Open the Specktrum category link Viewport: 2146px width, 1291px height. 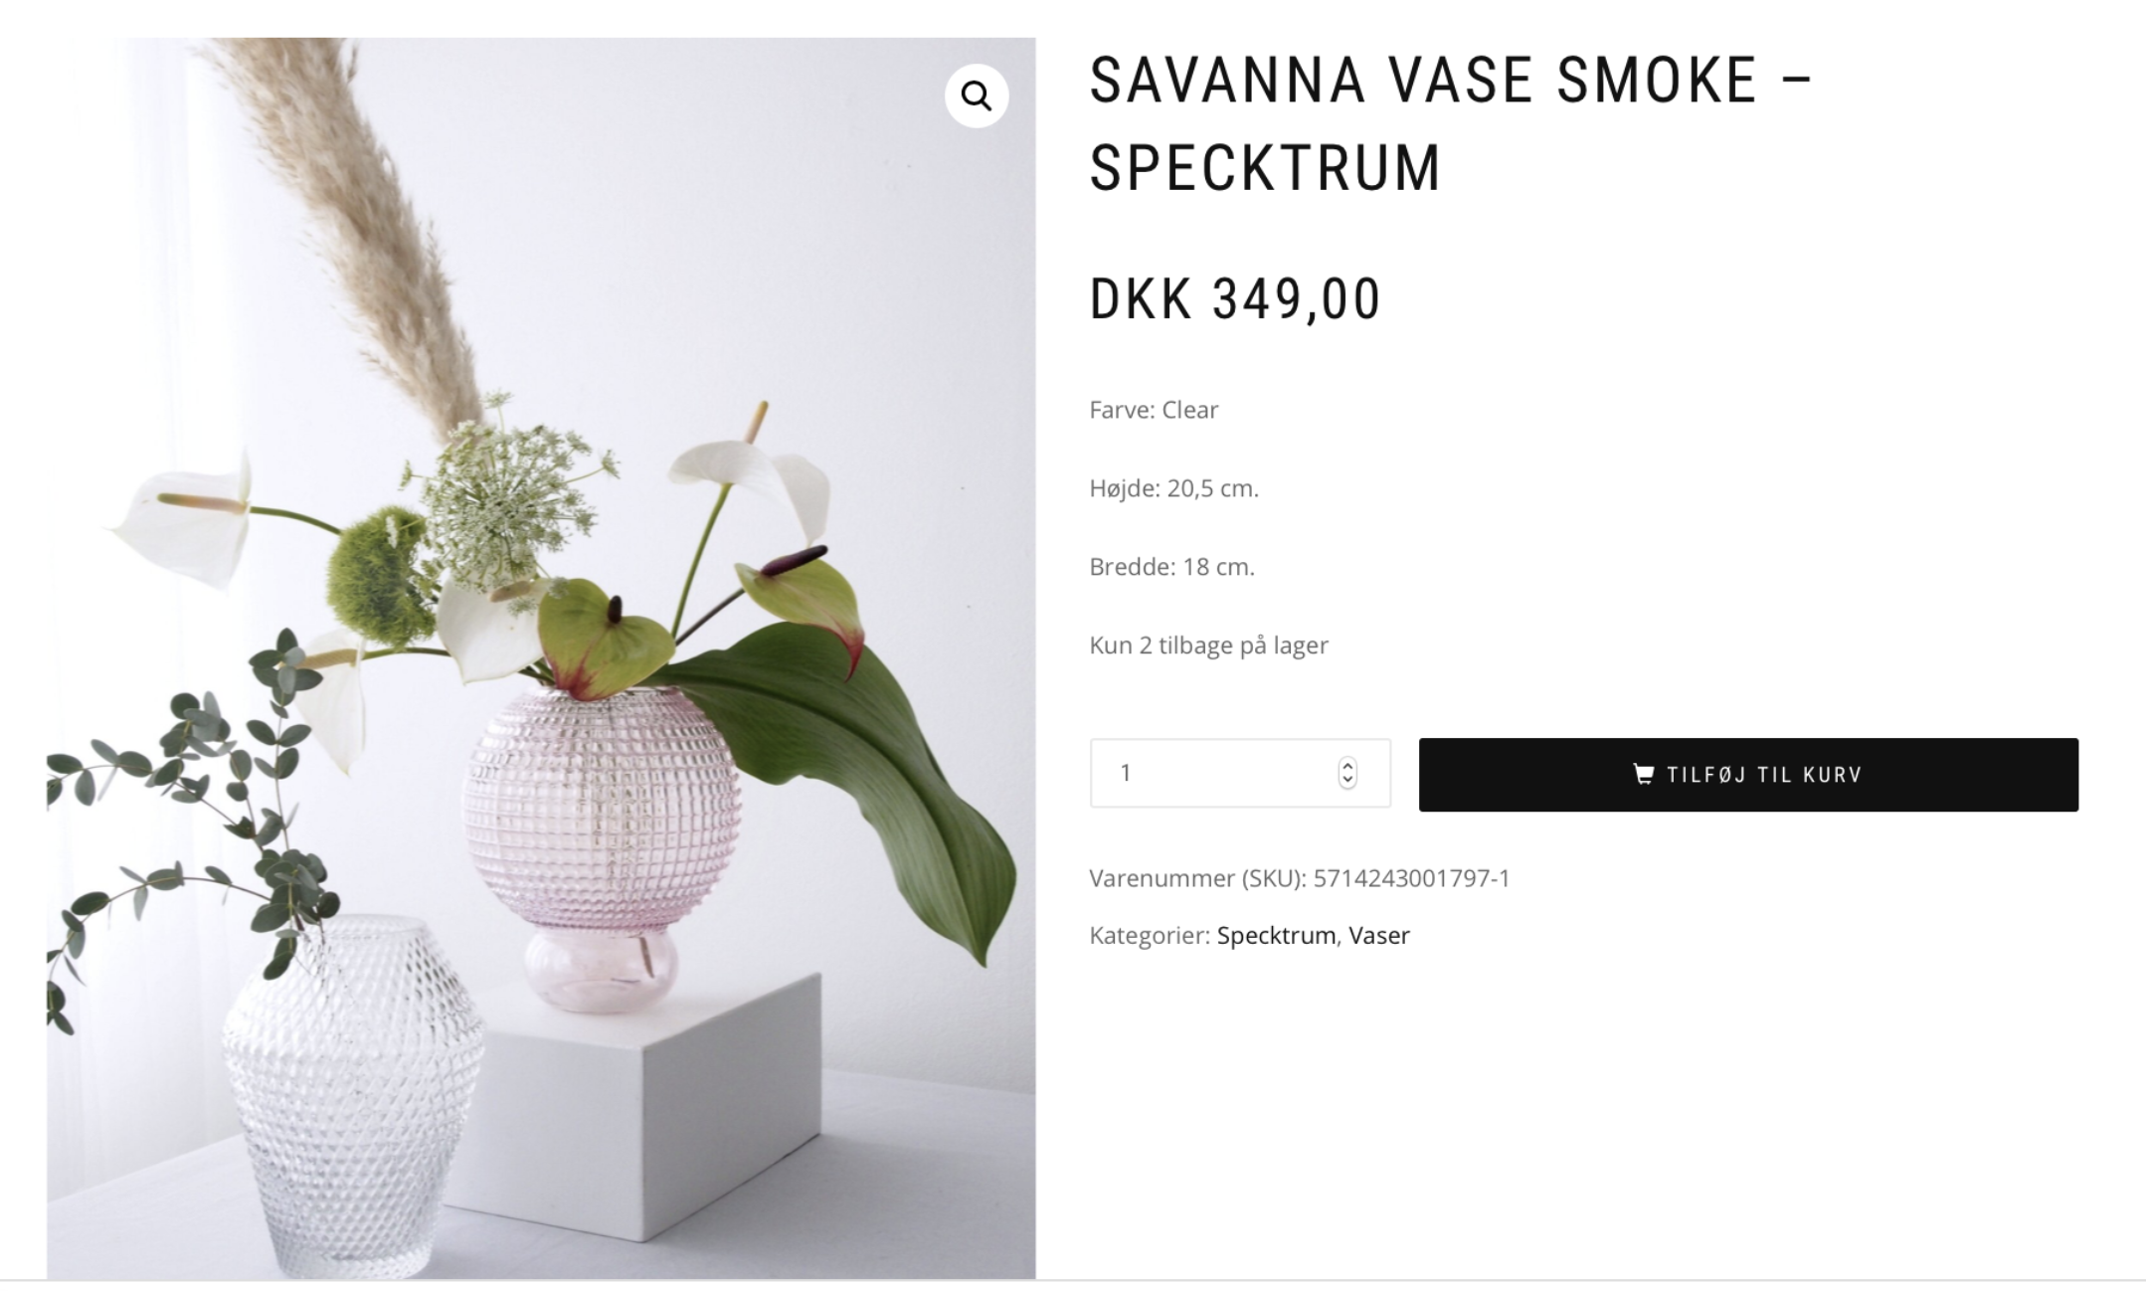pyautogui.click(x=1276, y=935)
